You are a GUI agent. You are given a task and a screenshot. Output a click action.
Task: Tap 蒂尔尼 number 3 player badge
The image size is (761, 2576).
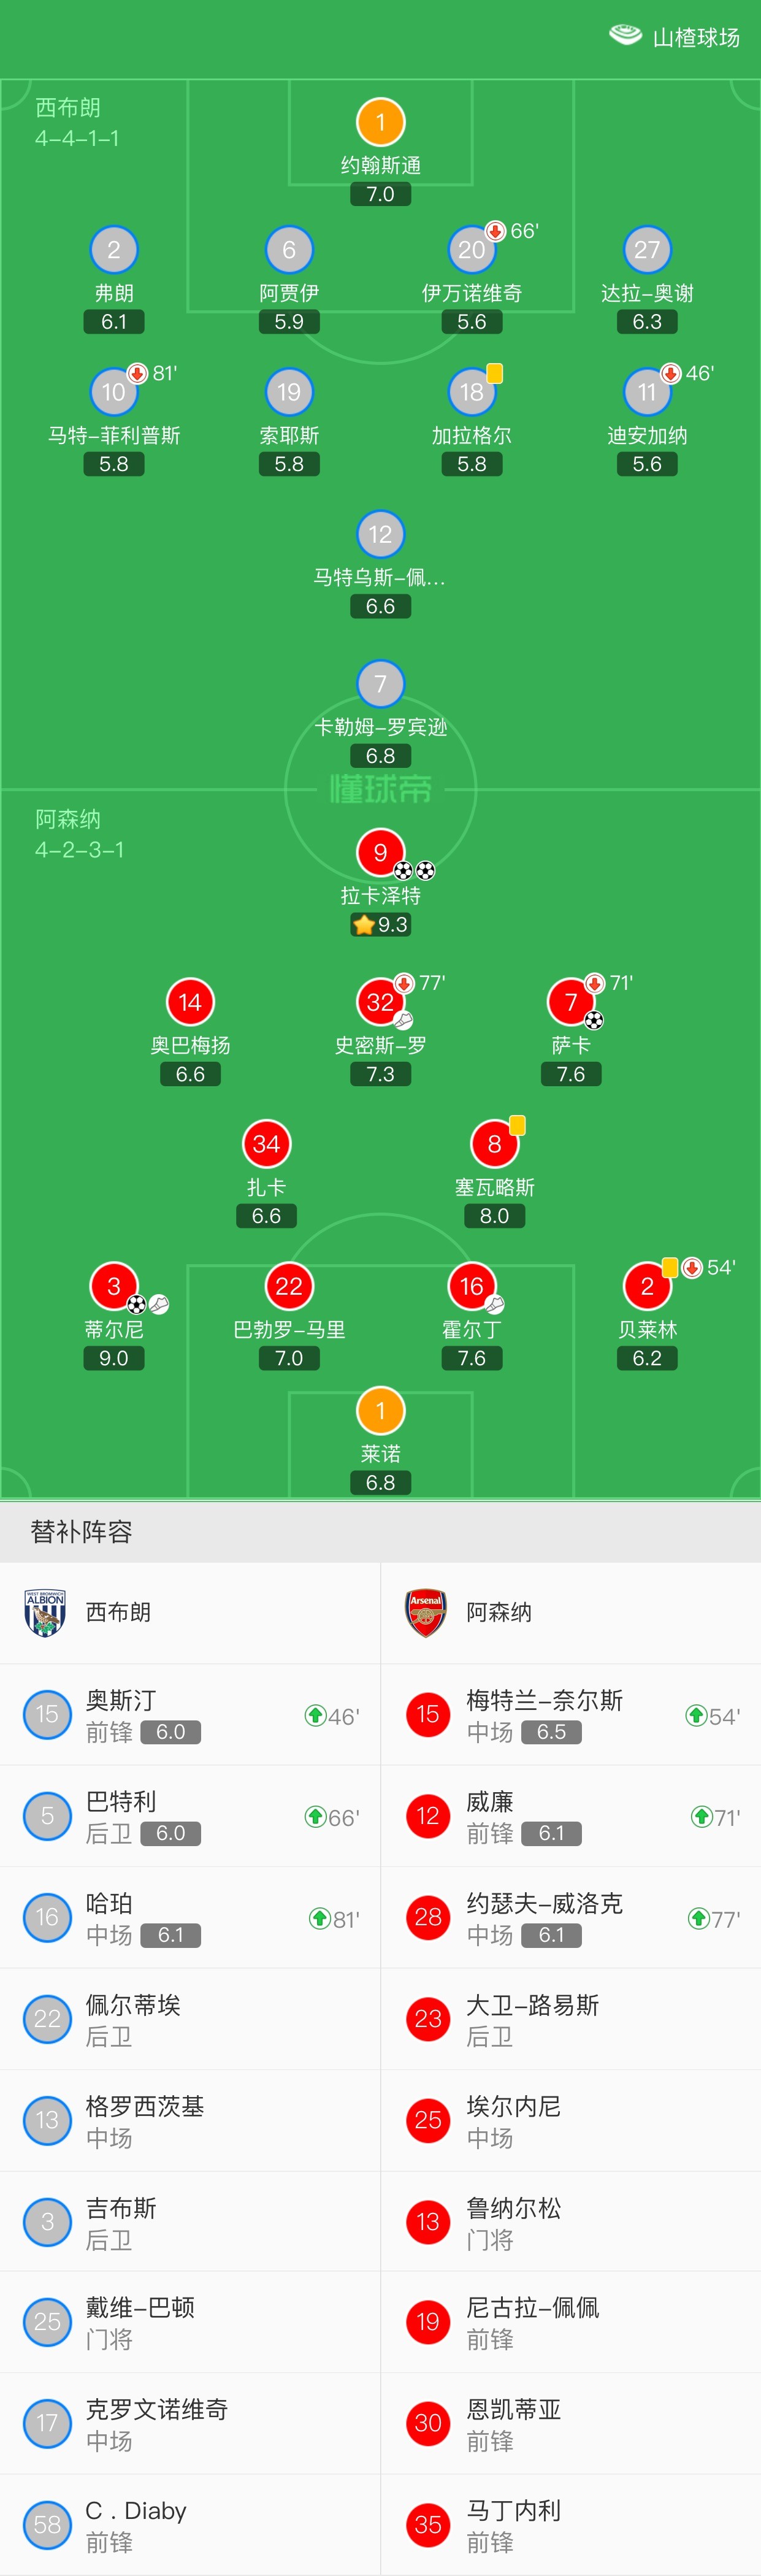click(114, 1286)
